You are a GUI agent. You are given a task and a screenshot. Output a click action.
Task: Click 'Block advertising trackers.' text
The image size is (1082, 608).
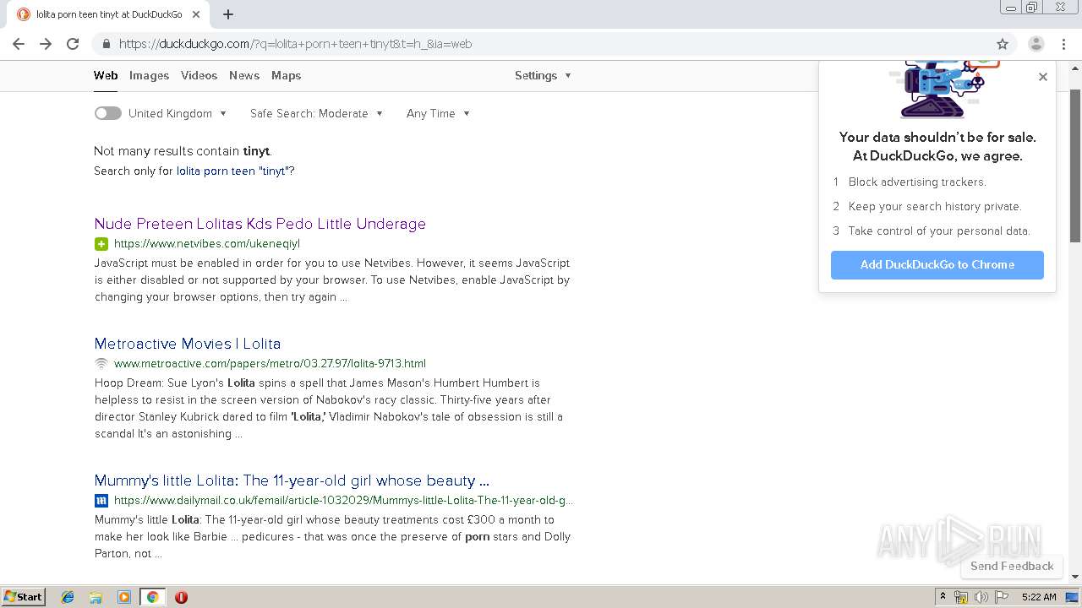coord(917,182)
